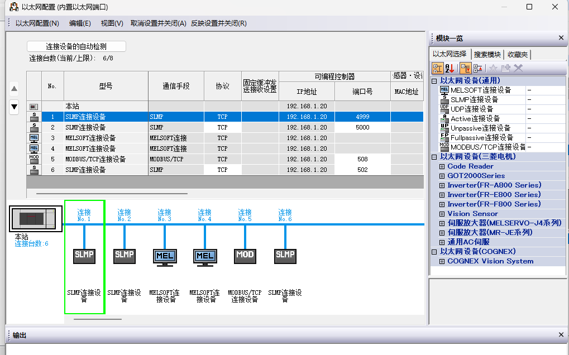Select the MEL device icon at connection No.3
The image size is (569, 355).
tap(165, 256)
